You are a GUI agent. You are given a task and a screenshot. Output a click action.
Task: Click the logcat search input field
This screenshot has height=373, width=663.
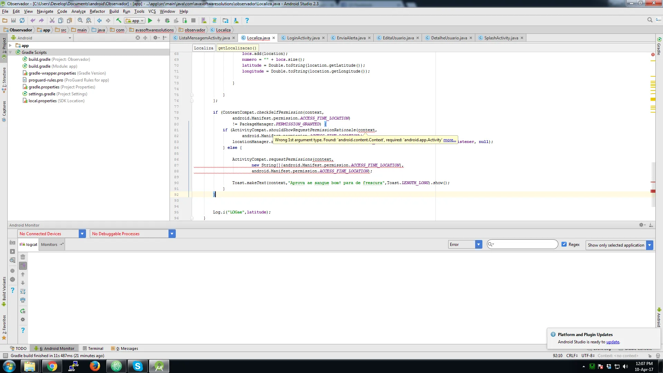[525, 245]
